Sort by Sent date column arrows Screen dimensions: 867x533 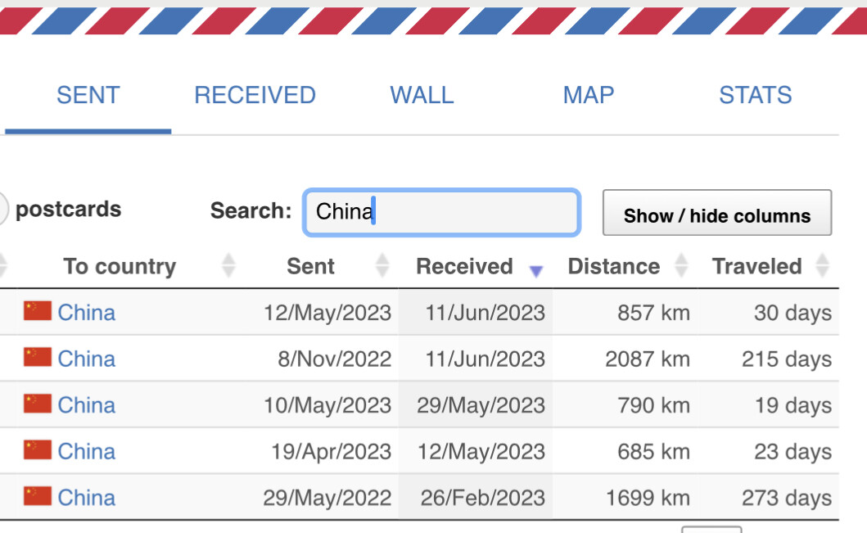382,265
